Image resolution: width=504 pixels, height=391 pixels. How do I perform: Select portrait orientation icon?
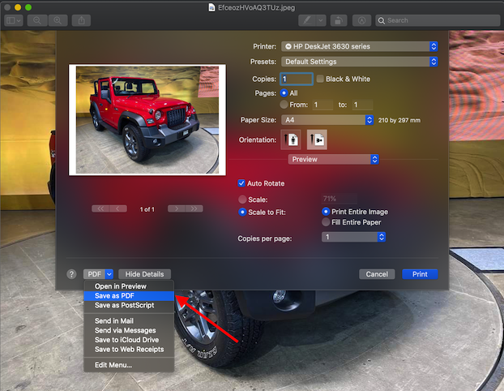(291, 140)
